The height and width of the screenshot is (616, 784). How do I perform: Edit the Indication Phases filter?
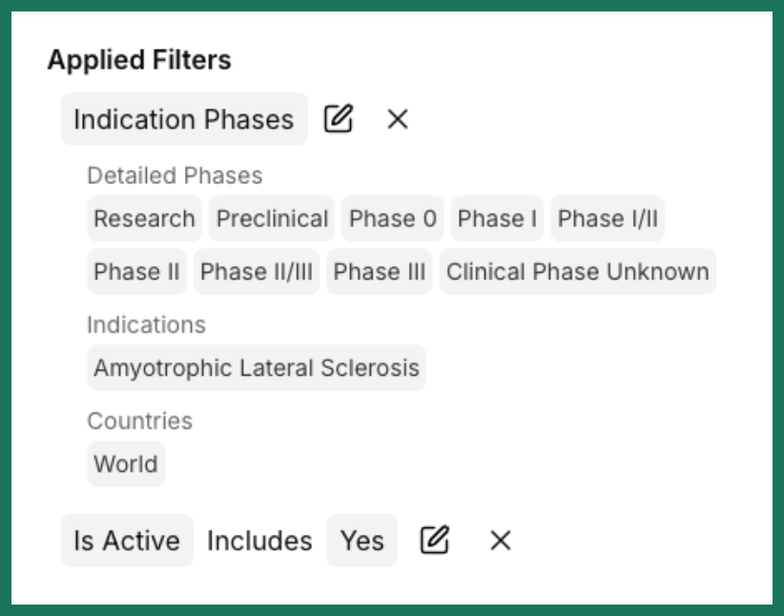click(339, 118)
